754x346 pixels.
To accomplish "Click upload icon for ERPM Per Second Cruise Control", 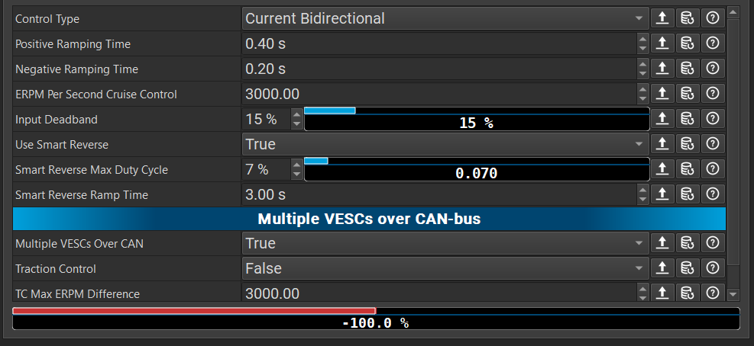I will (663, 94).
